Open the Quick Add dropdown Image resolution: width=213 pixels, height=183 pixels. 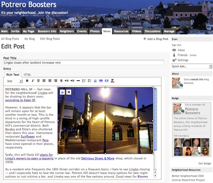pyautogui.click(x=192, y=66)
